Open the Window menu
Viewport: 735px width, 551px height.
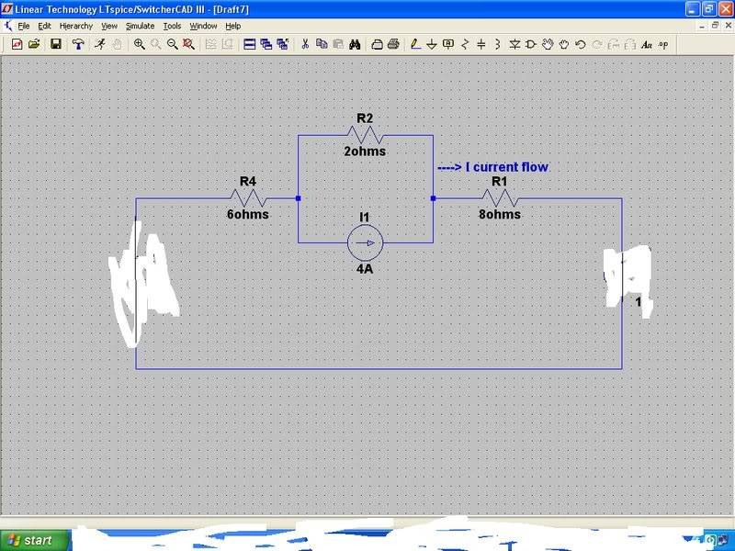pos(203,27)
